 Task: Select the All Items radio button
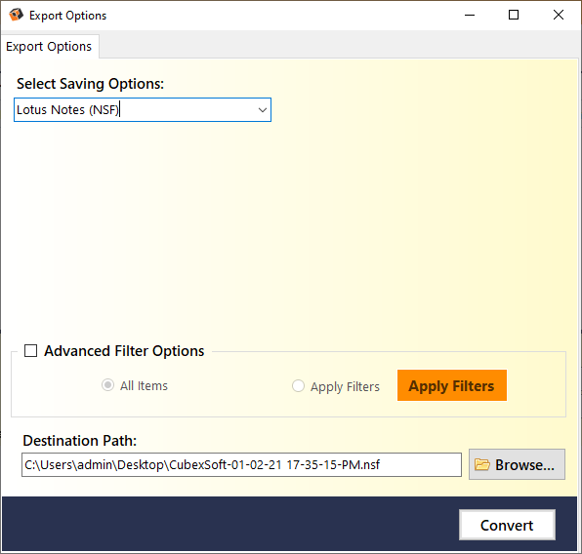coord(107,385)
